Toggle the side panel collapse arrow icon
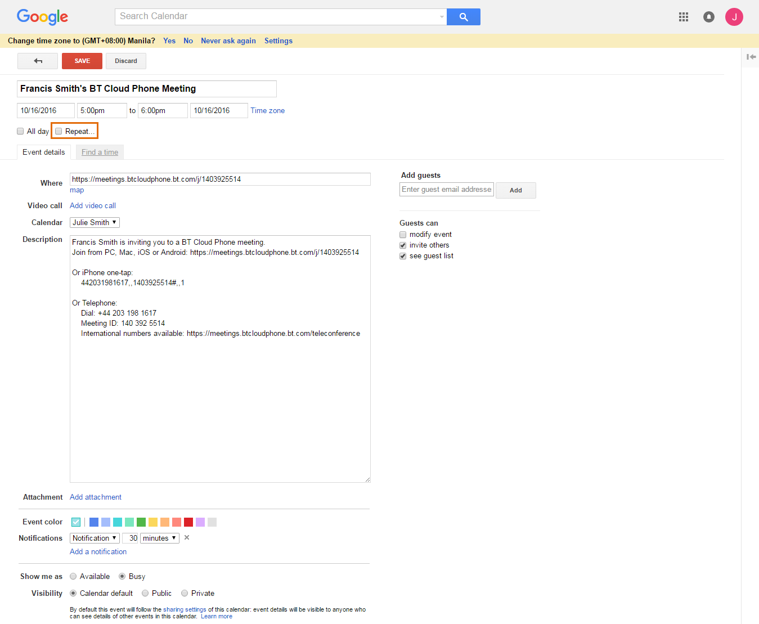Image resolution: width=759 pixels, height=624 pixels. [751, 57]
